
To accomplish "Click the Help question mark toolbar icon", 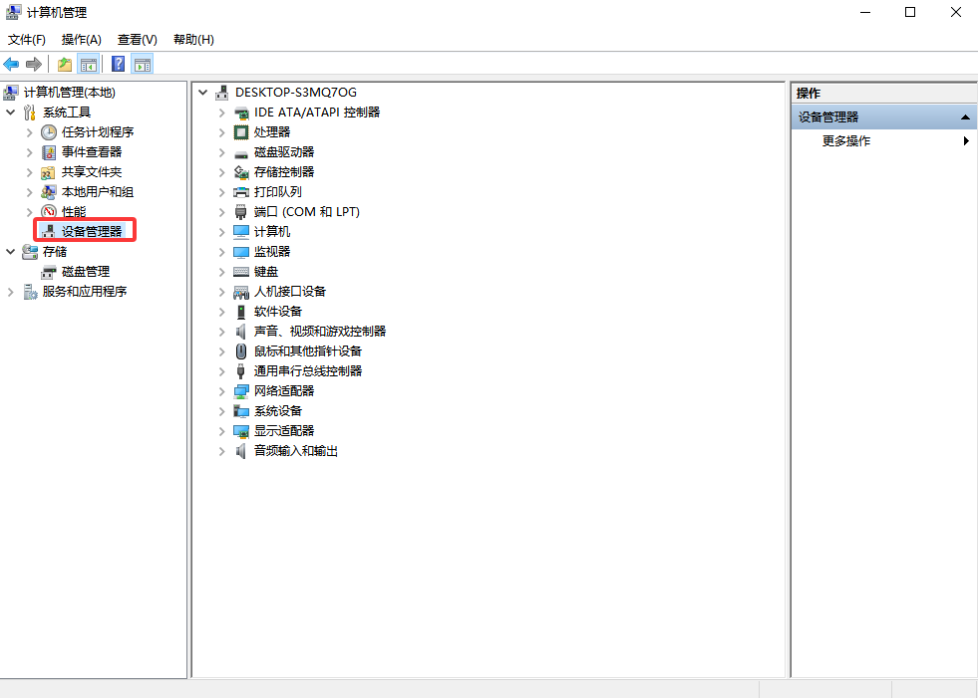I will click(118, 64).
